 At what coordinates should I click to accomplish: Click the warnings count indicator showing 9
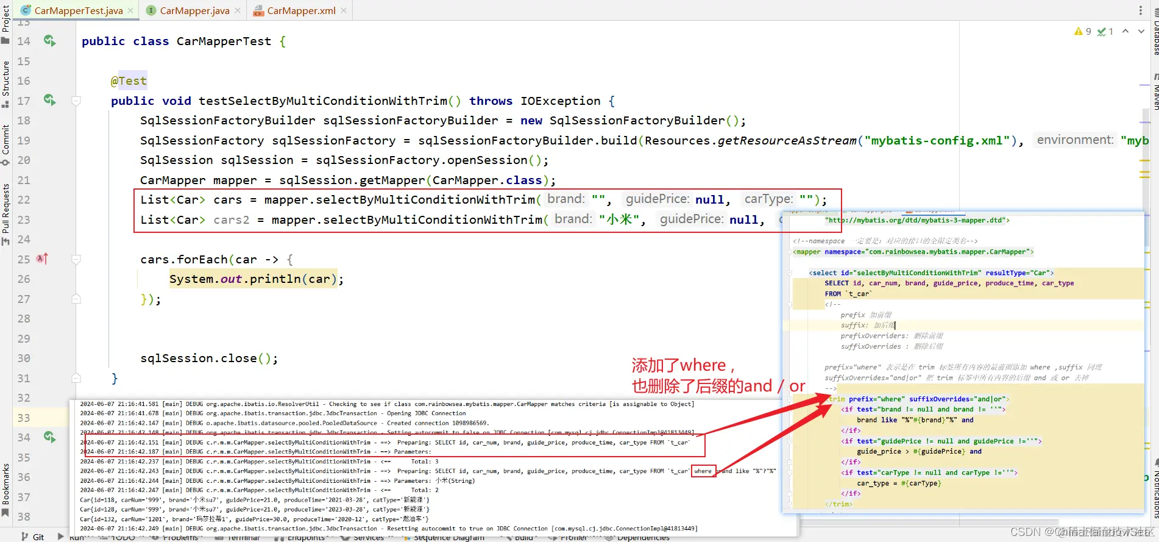tap(1083, 32)
